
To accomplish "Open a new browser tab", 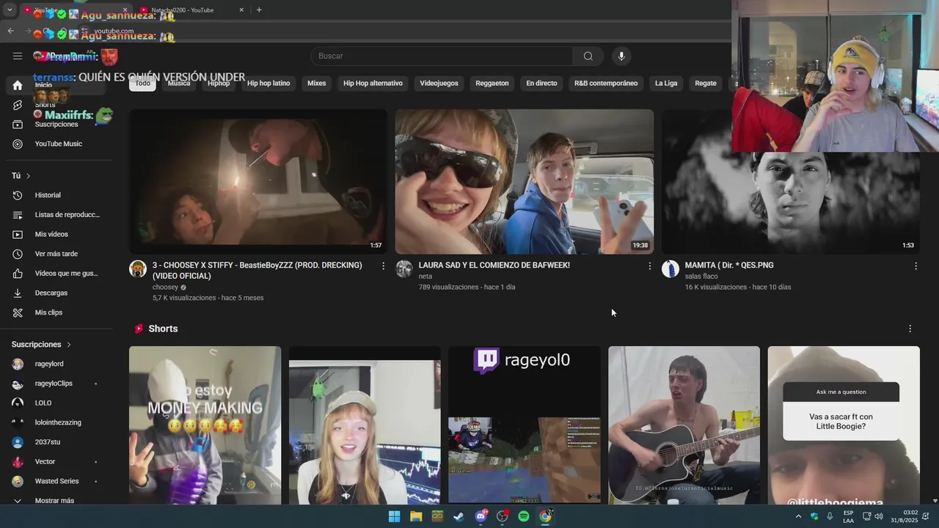I will click(x=259, y=10).
